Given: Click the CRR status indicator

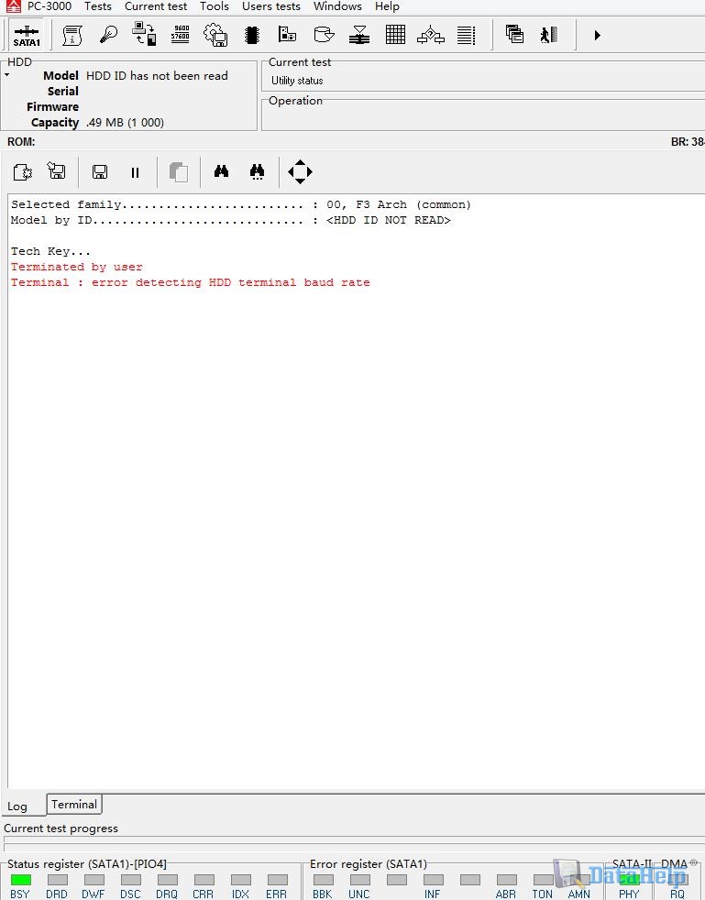Looking at the screenshot, I should tap(204, 879).
